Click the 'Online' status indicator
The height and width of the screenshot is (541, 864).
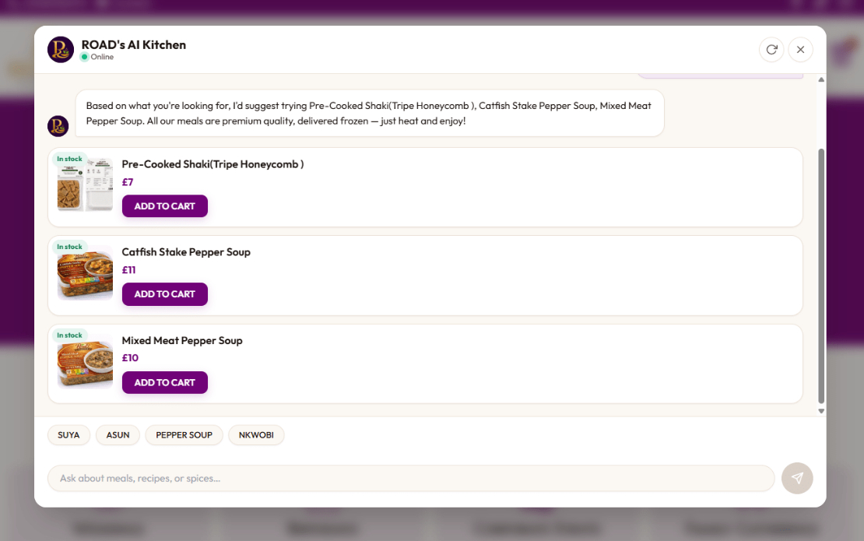tap(97, 57)
